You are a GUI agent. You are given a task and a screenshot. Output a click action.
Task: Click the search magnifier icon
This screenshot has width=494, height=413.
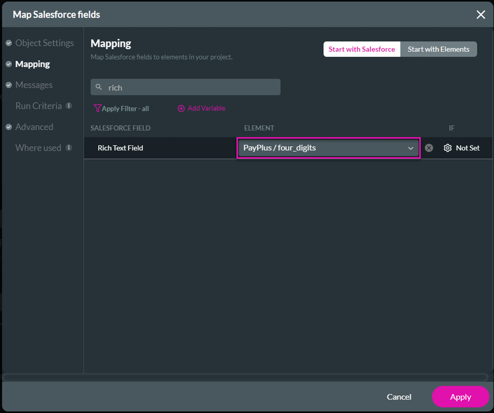coord(99,87)
